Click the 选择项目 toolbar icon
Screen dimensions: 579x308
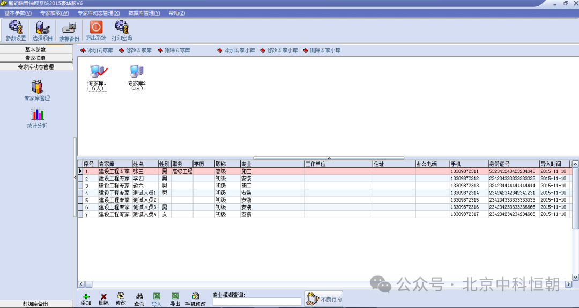(42, 30)
